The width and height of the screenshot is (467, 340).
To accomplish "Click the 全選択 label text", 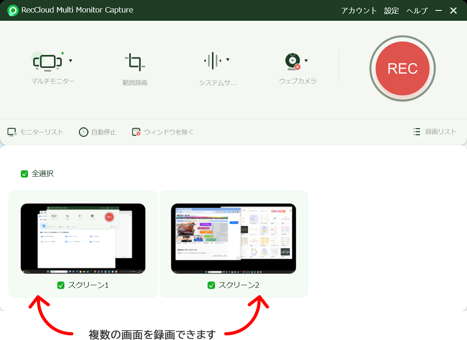I will coord(43,174).
